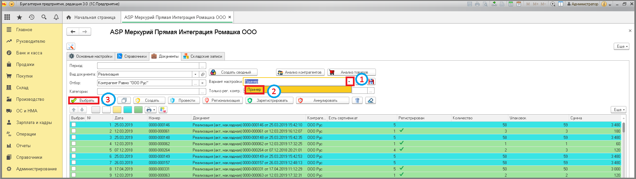Tick checkbox for document 0000-000061
The height and width of the screenshot is (179, 636).
pyautogui.click(x=74, y=131)
